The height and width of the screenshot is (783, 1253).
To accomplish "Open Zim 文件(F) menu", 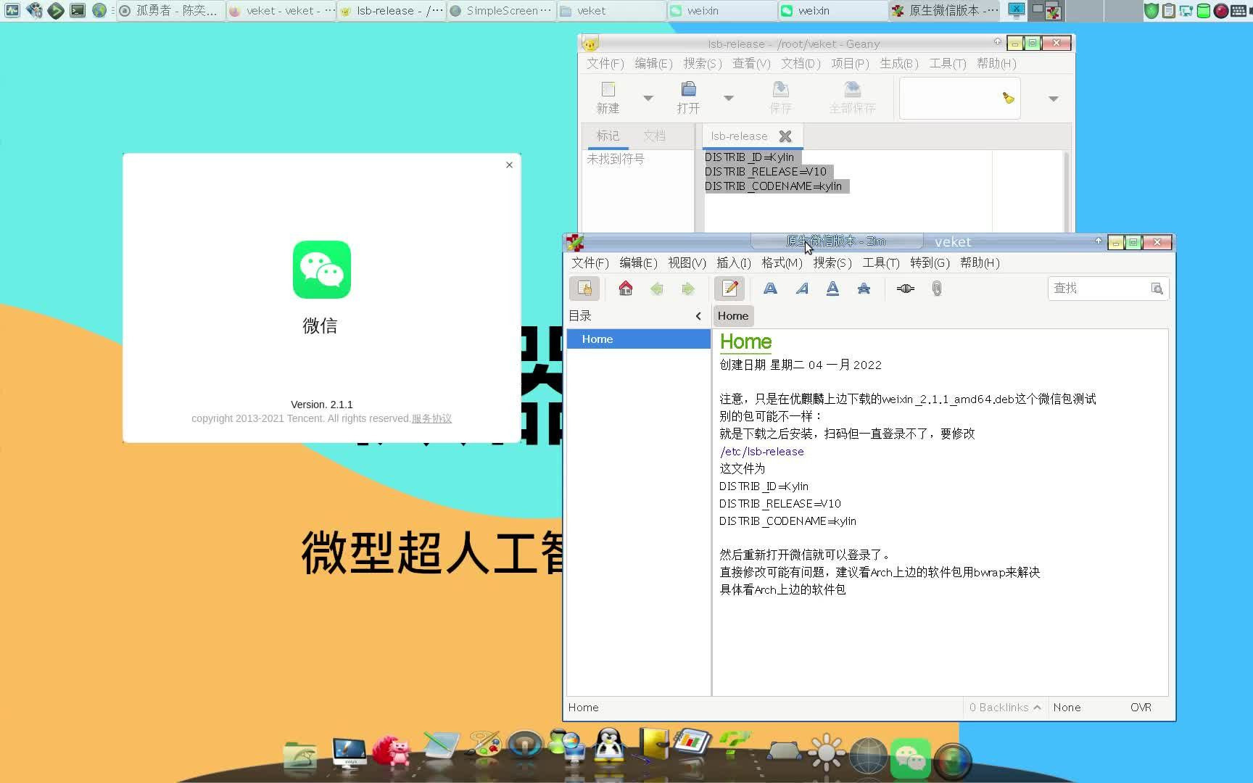I will click(590, 263).
